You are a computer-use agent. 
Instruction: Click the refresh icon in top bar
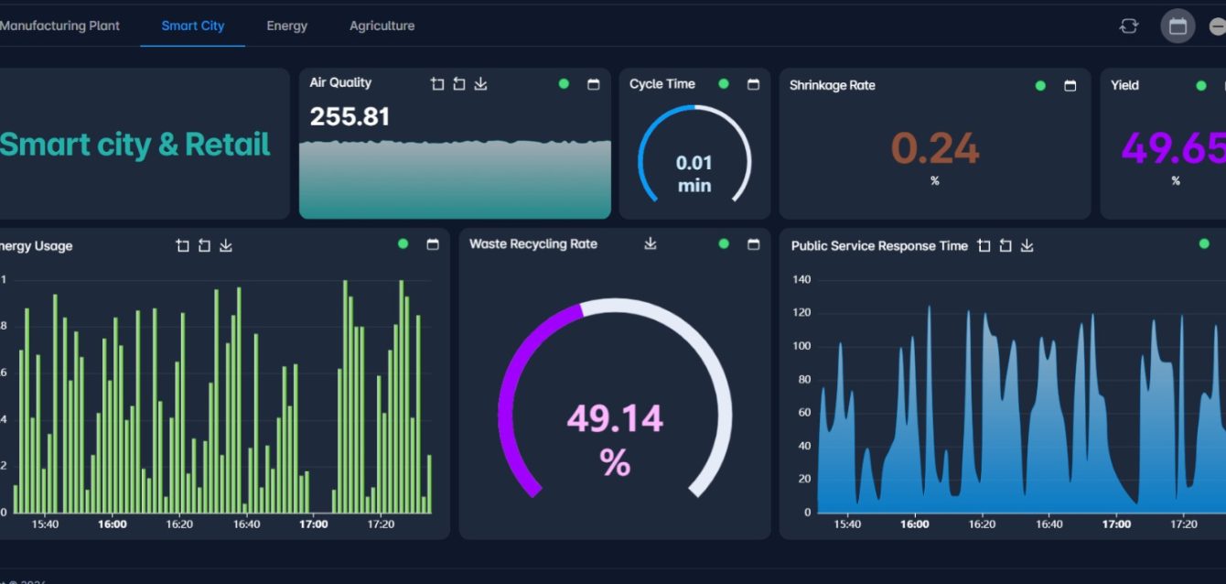(x=1129, y=26)
